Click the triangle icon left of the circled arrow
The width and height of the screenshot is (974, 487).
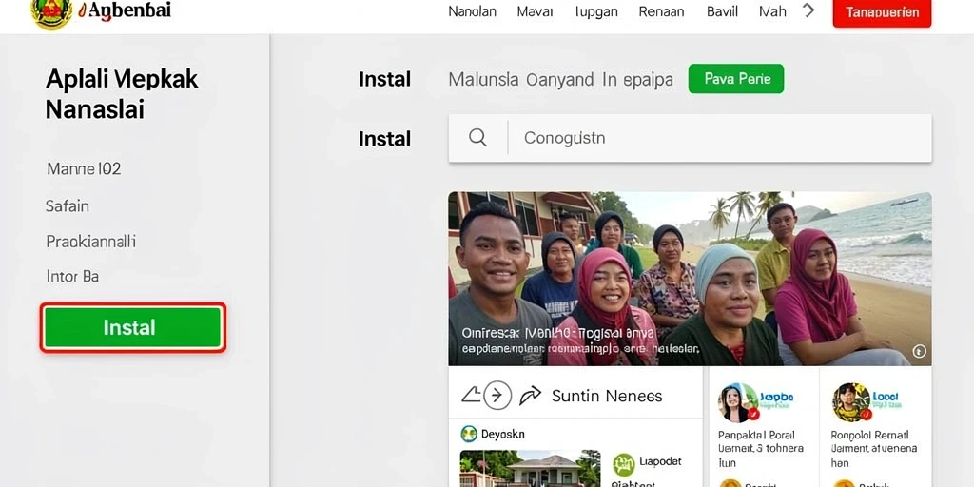click(470, 395)
